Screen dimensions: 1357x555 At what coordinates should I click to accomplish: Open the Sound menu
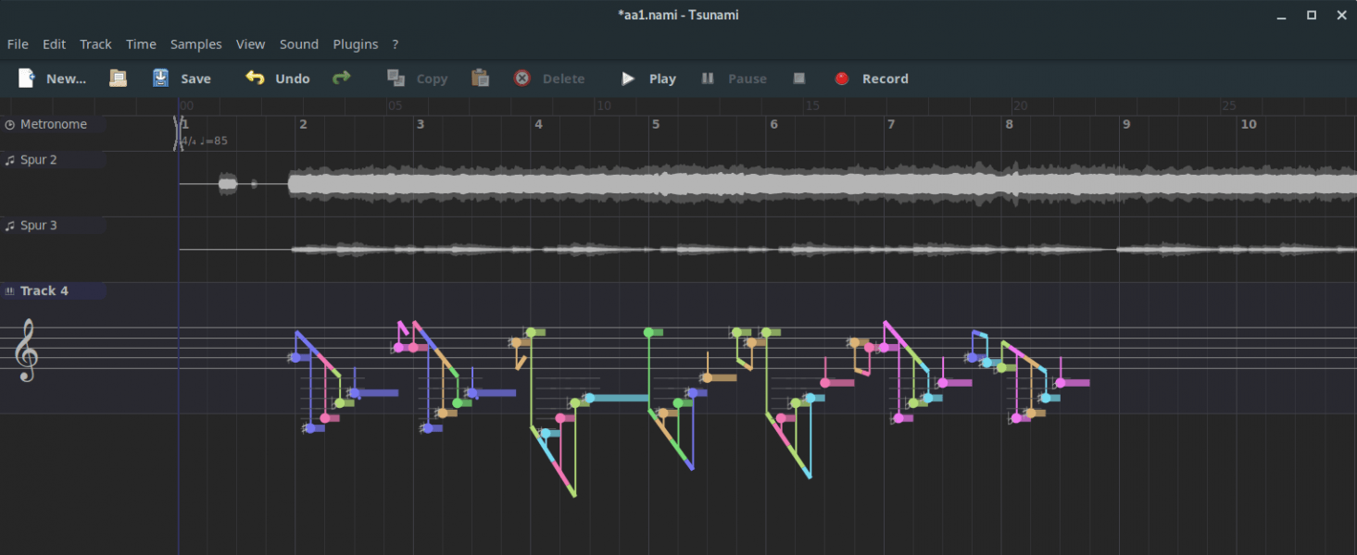point(299,43)
